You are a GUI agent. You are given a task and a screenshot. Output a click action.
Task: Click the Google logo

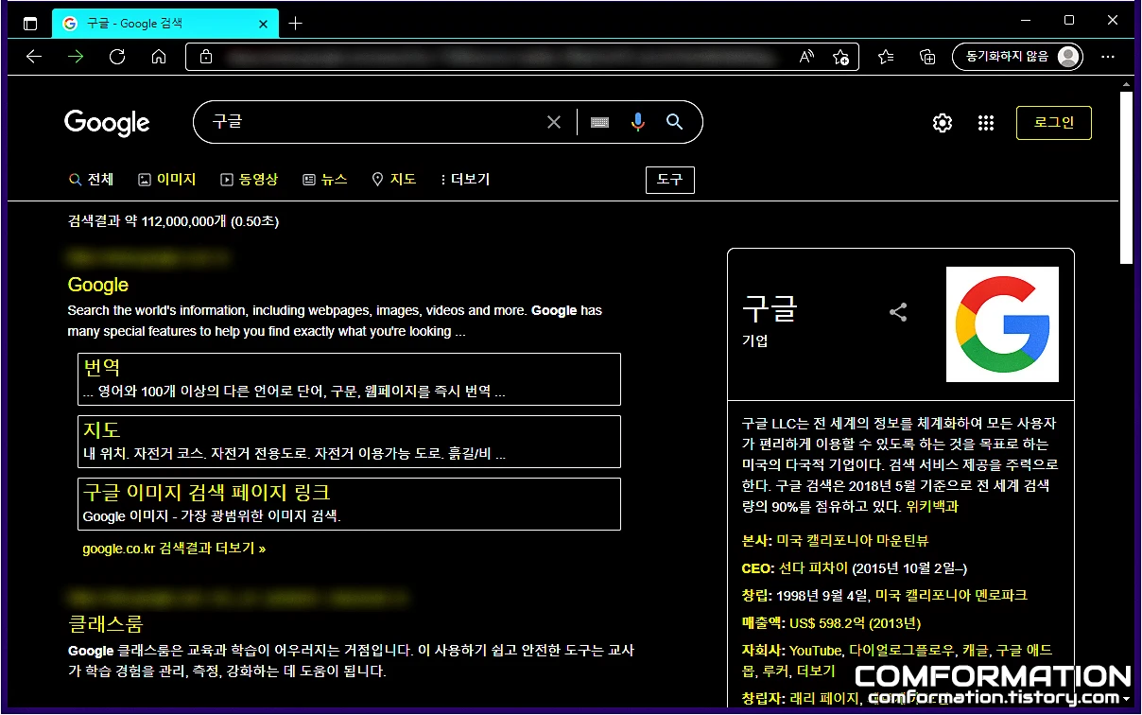point(107,123)
